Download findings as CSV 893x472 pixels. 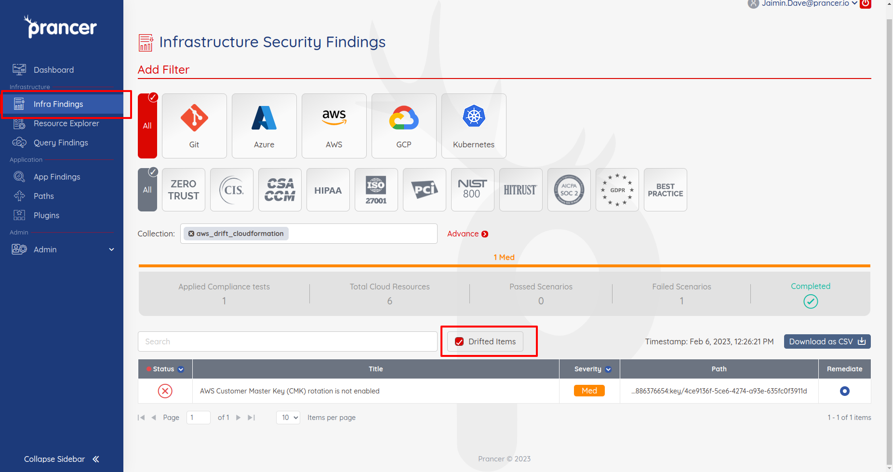(827, 341)
